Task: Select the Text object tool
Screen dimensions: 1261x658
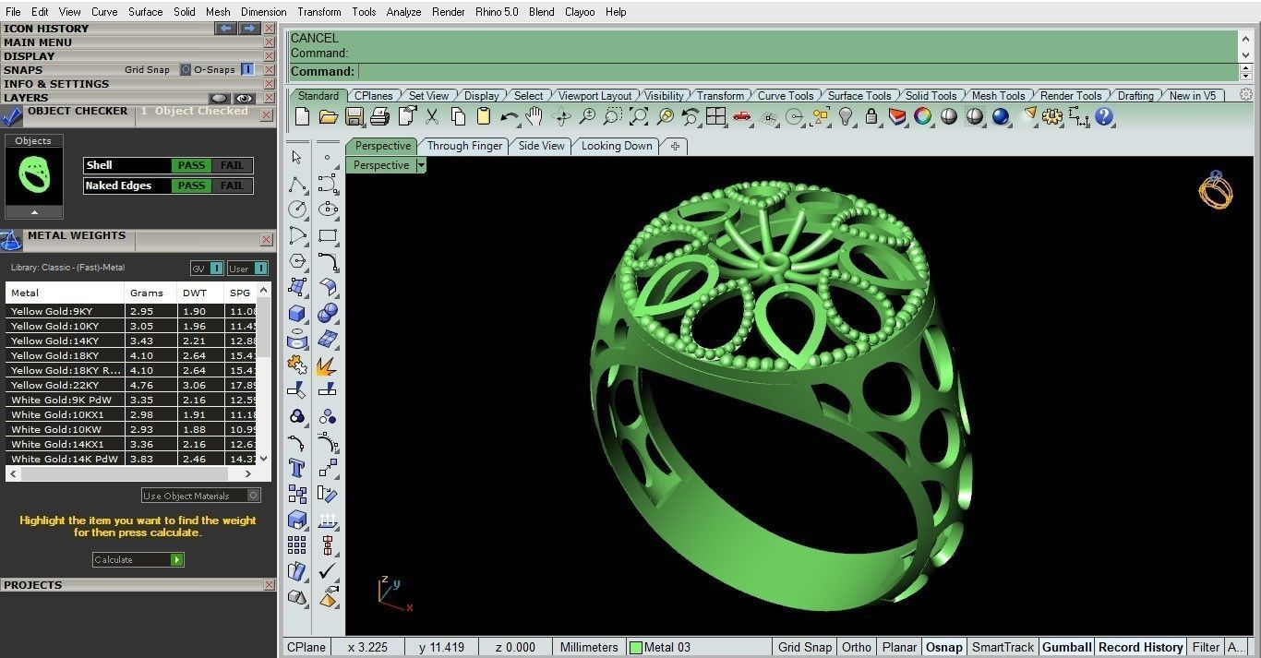Action: click(x=297, y=468)
